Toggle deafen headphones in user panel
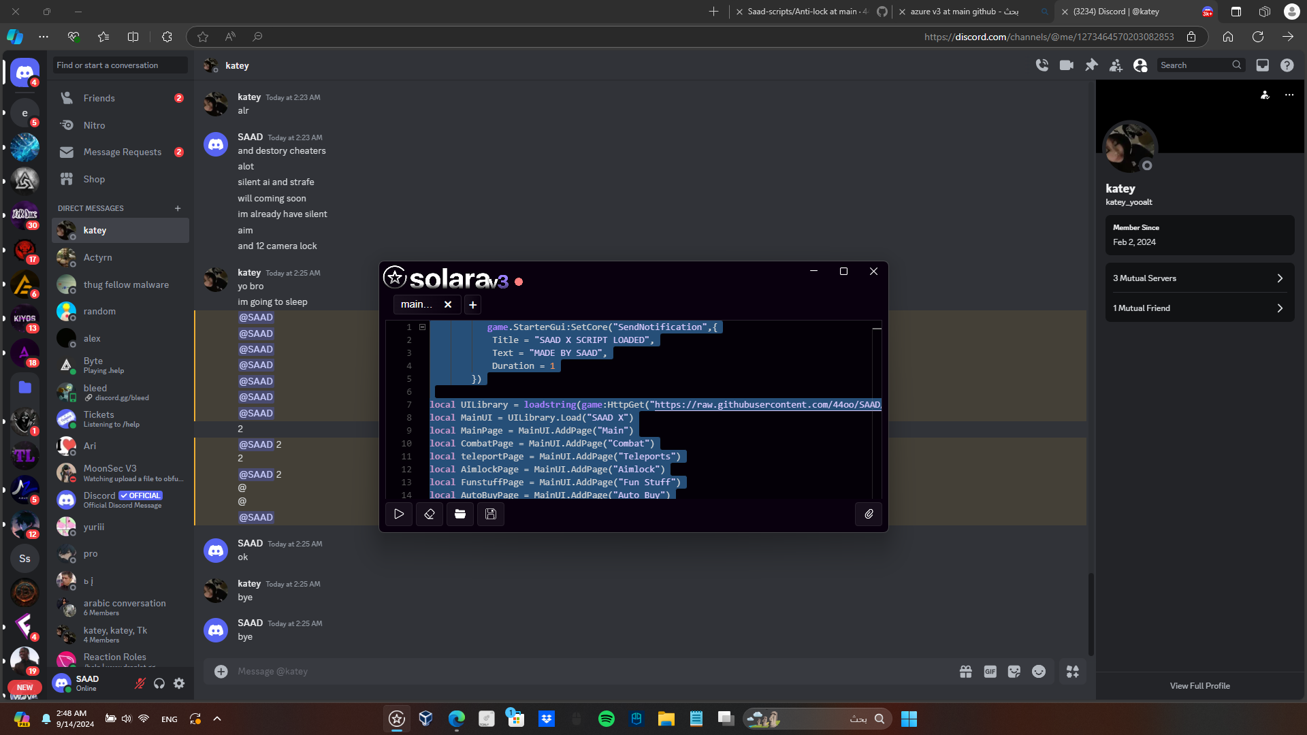This screenshot has height=735, width=1307. pos(159,683)
